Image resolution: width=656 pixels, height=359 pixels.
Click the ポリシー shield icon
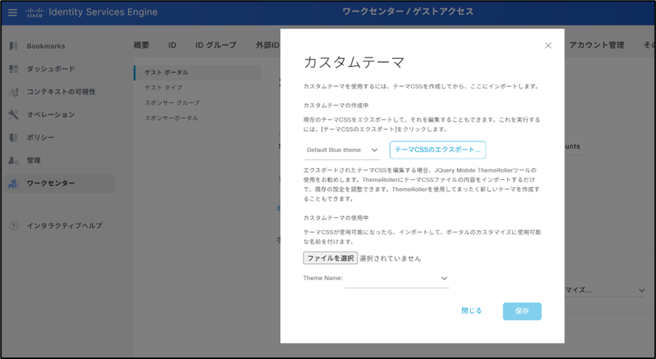pyautogui.click(x=13, y=138)
